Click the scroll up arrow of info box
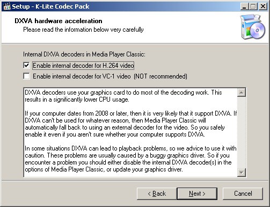This screenshot has height=207, width=270. 242,92
